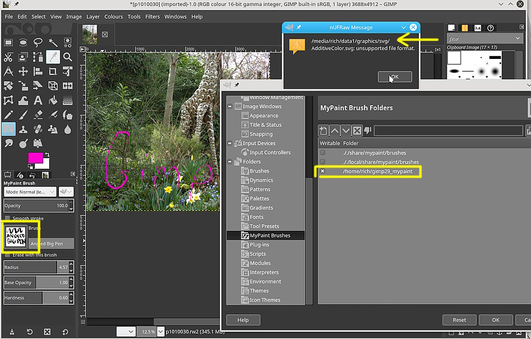This screenshot has height=339, width=531.
Task: Click the Angled Big Pen brush name
Action: 51,243
